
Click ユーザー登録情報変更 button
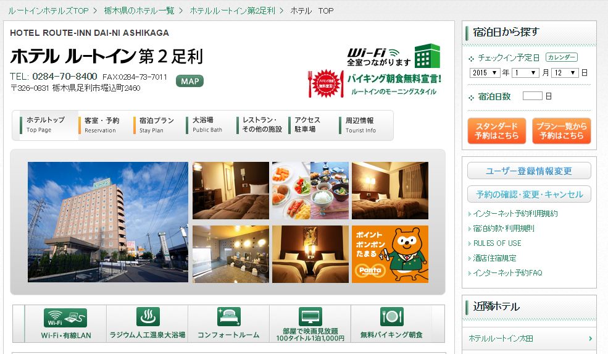point(529,171)
